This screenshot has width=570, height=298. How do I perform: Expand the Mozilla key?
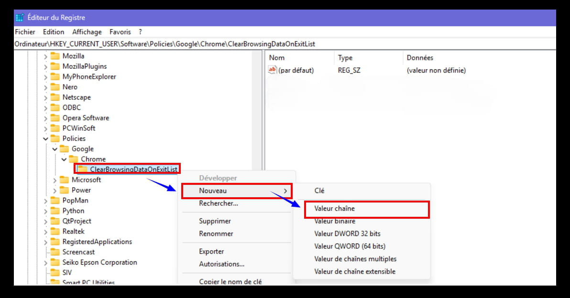pos(45,56)
